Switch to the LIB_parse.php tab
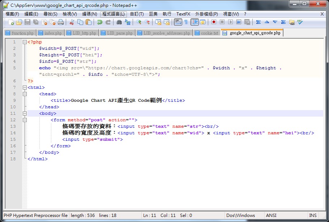The height and width of the screenshot is (222, 329). click(x=117, y=33)
